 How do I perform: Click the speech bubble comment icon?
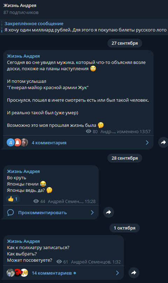[10, 212]
